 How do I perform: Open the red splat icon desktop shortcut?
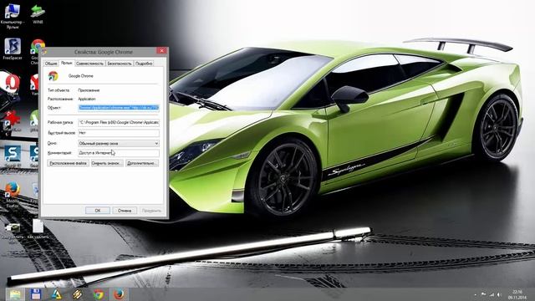click(x=13, y=119)
